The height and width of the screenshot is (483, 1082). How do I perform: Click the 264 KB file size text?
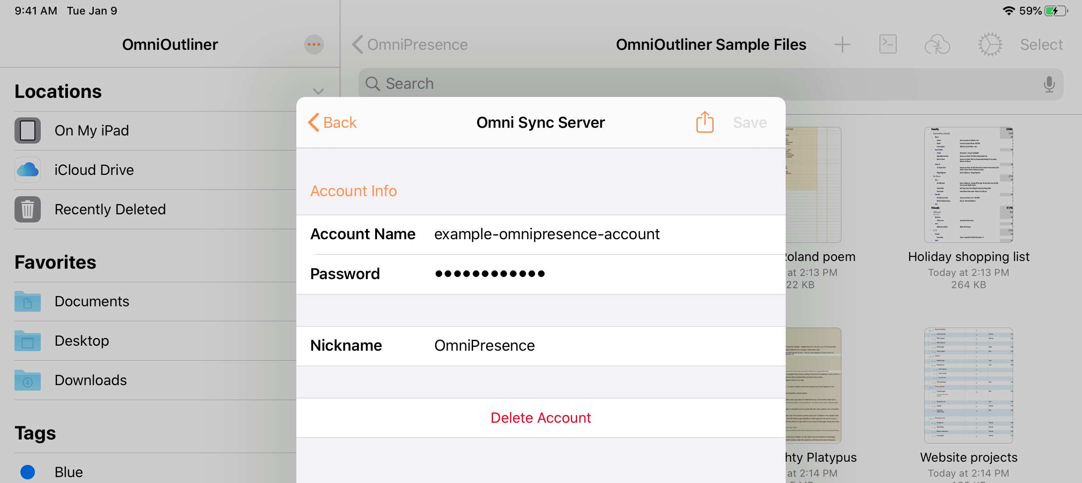tap(969, 285)
